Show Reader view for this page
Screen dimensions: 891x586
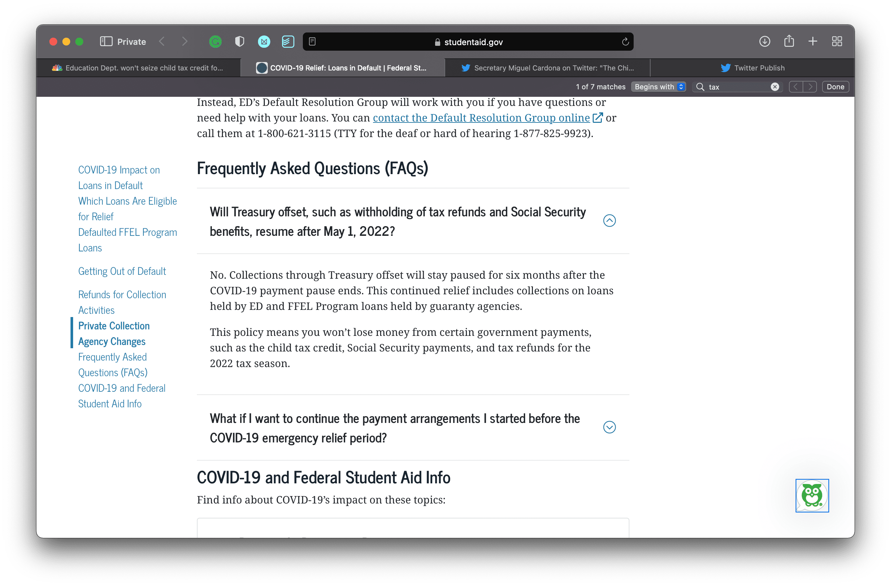312,42
